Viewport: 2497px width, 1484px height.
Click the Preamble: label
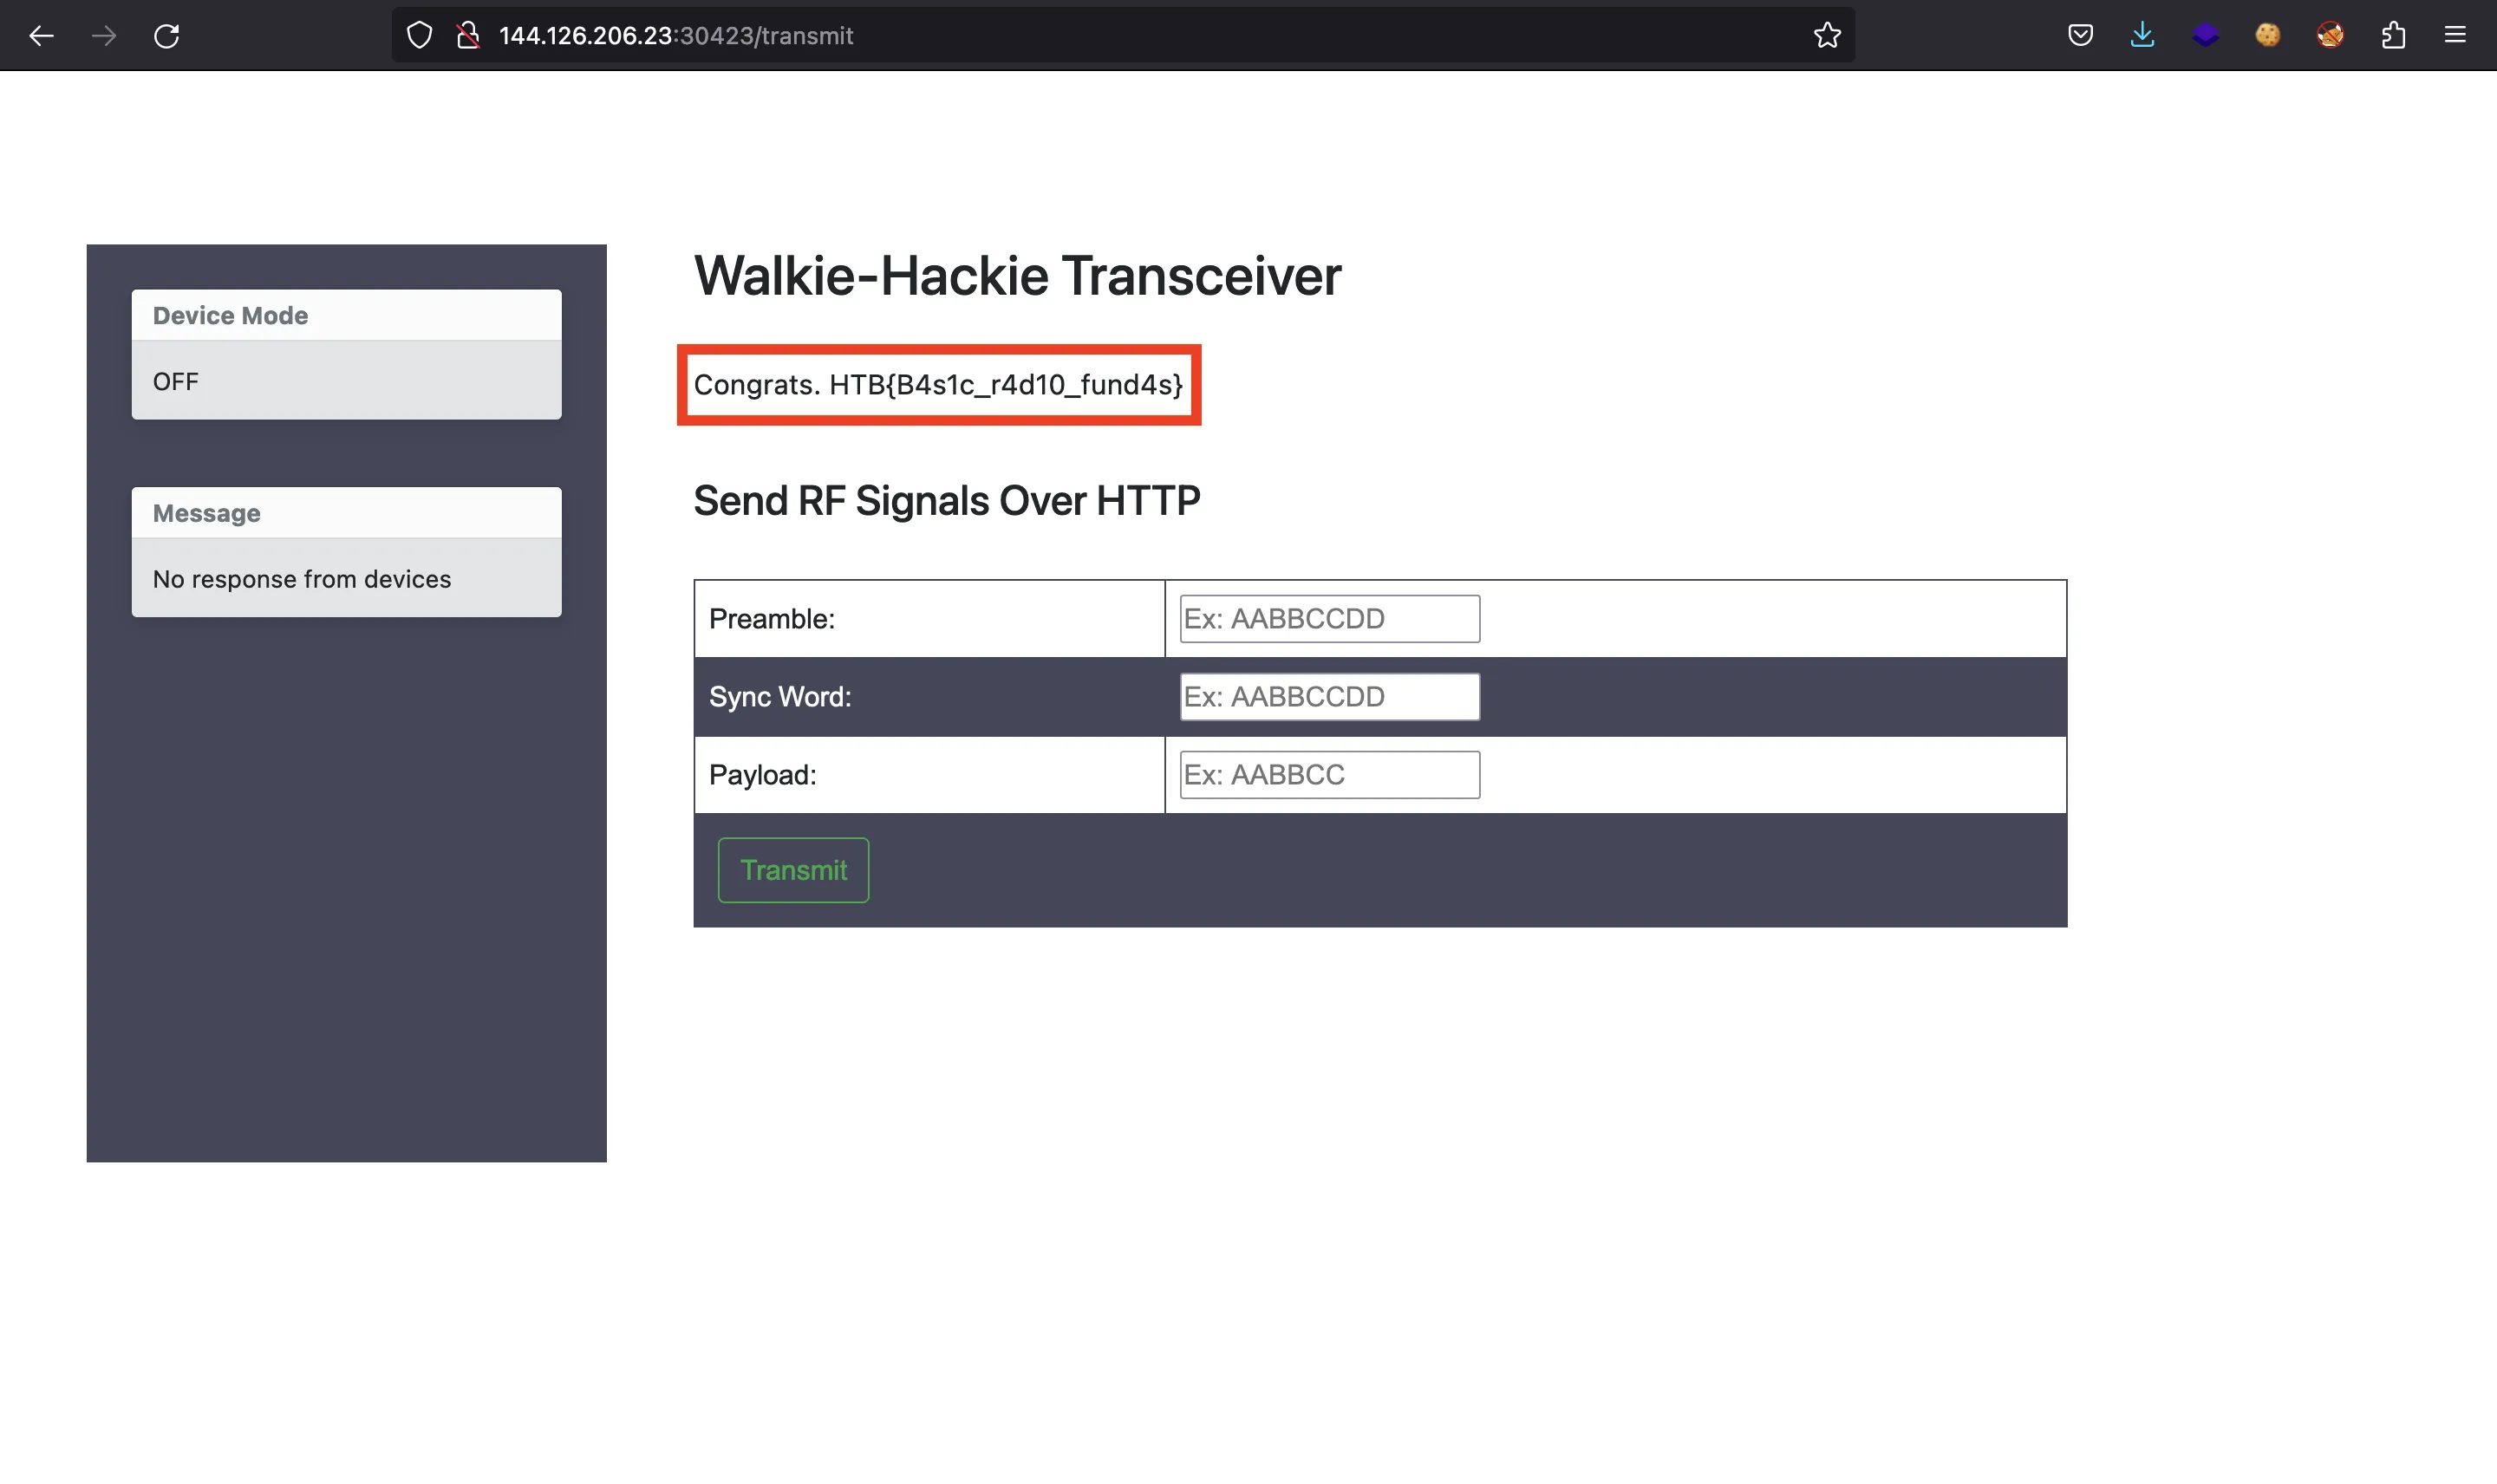click(x=771, y=619)
